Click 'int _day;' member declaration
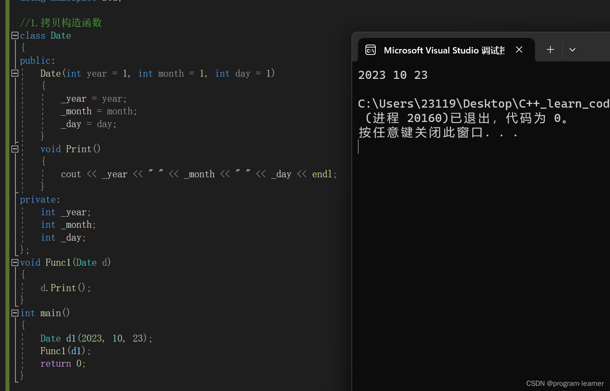Viewport: 610px width, 391px height. click(x=63, y=238)
